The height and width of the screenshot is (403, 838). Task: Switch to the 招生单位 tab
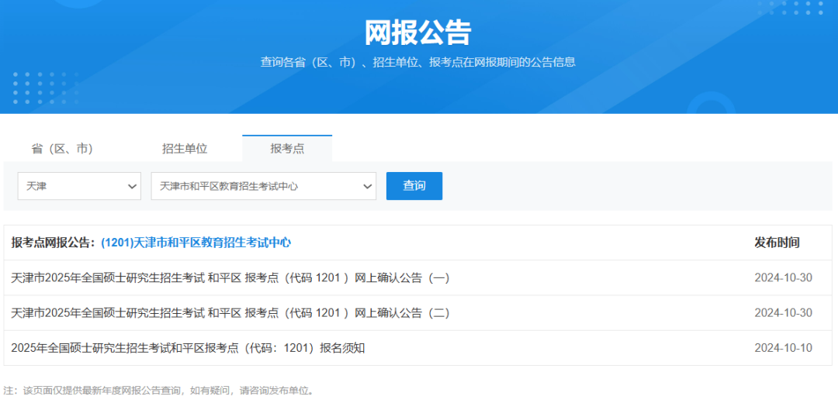pyautogui.click(x=185, y=149)
